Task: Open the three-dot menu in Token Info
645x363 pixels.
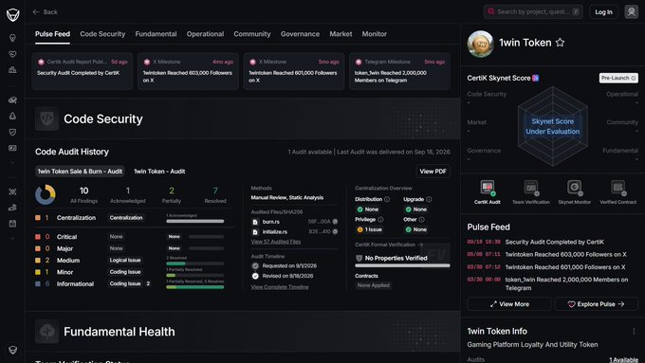Action: pyautogui.click(x=634, y=332)
